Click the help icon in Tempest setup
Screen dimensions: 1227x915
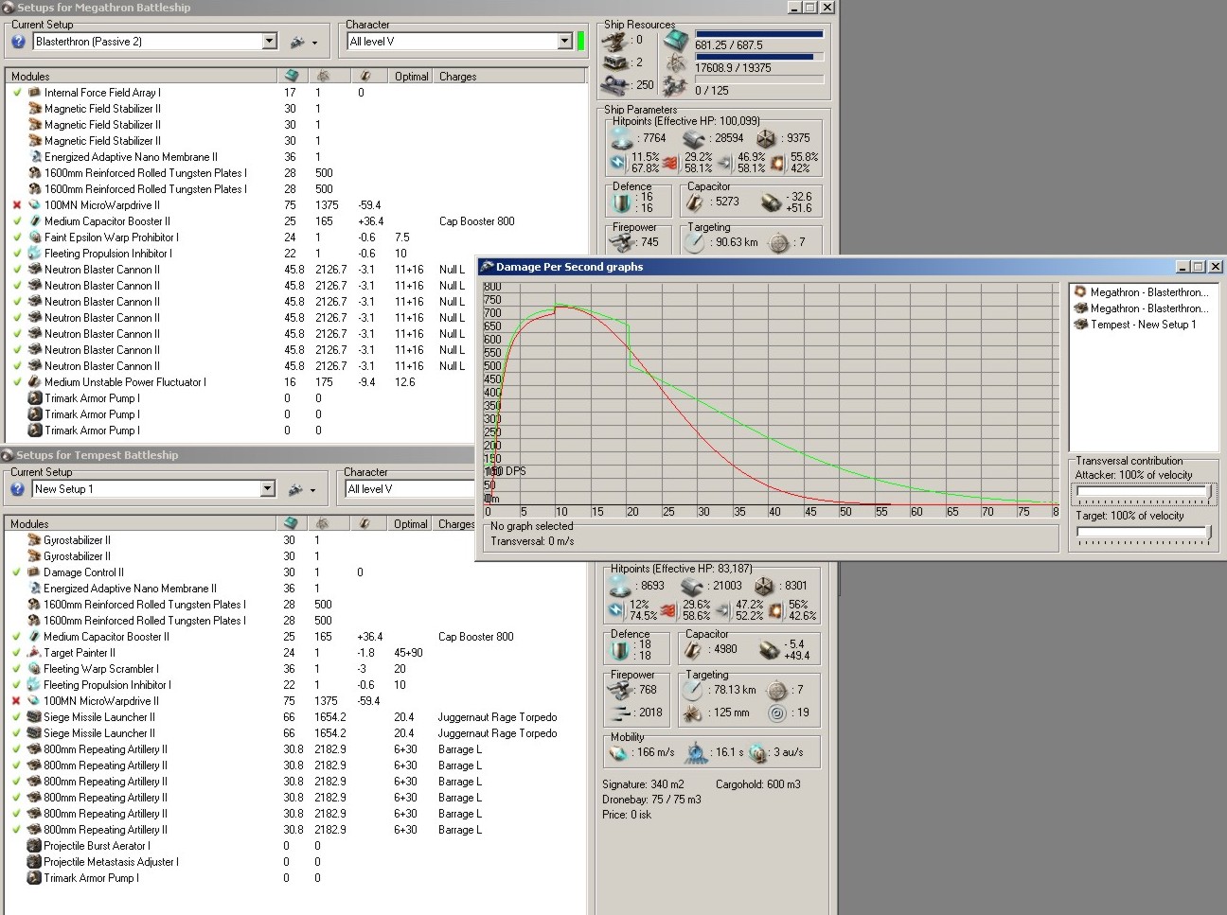point(17,489)
